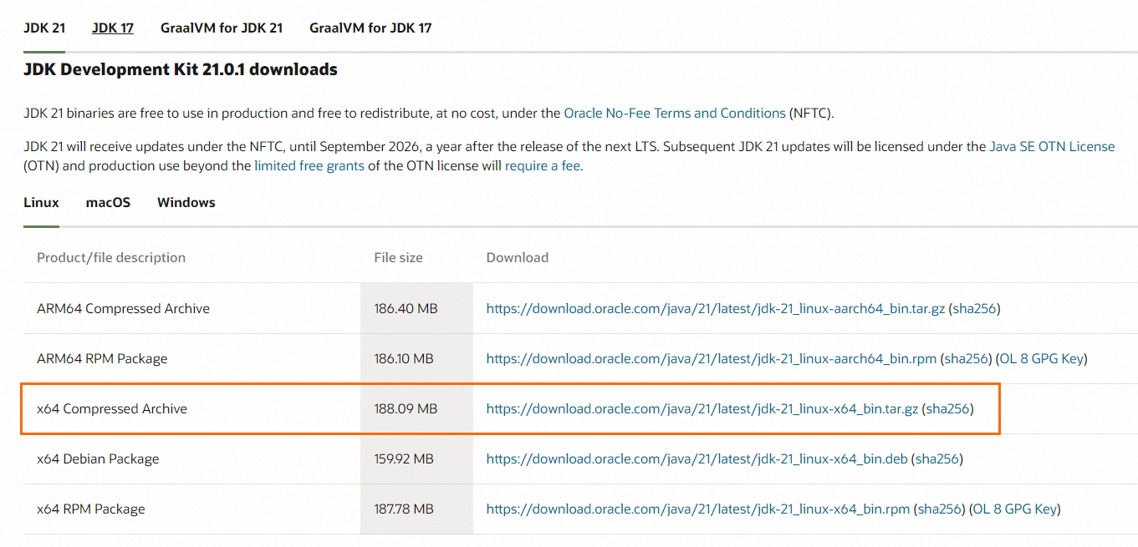The image size is (1138, 547).
Task: Open the Java SE OTN License link
Action: (x=1052, y=146)
